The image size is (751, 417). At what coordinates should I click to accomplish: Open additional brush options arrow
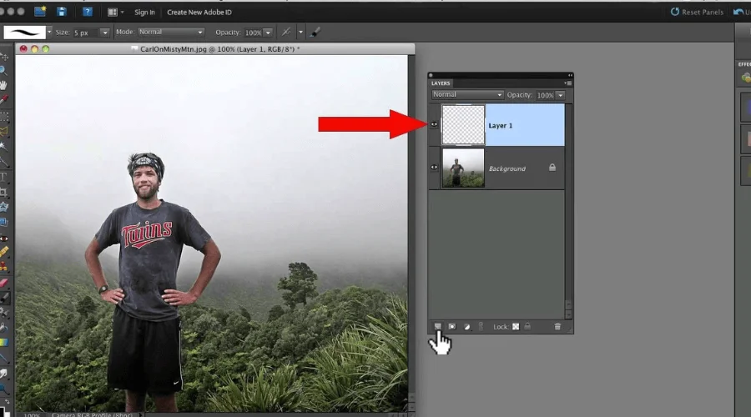click(x=300, y=32)
